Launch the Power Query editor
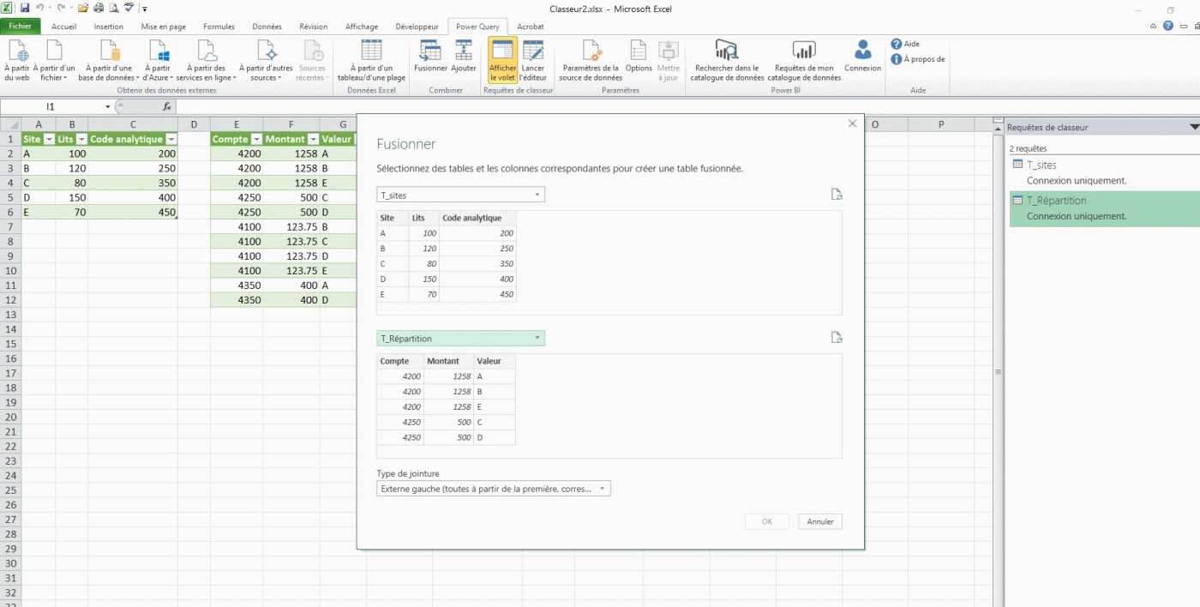The image size is (1200, 607). coord(533,59)
